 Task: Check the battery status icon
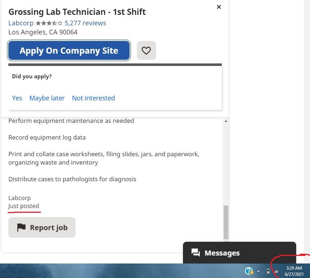point(268,271)
